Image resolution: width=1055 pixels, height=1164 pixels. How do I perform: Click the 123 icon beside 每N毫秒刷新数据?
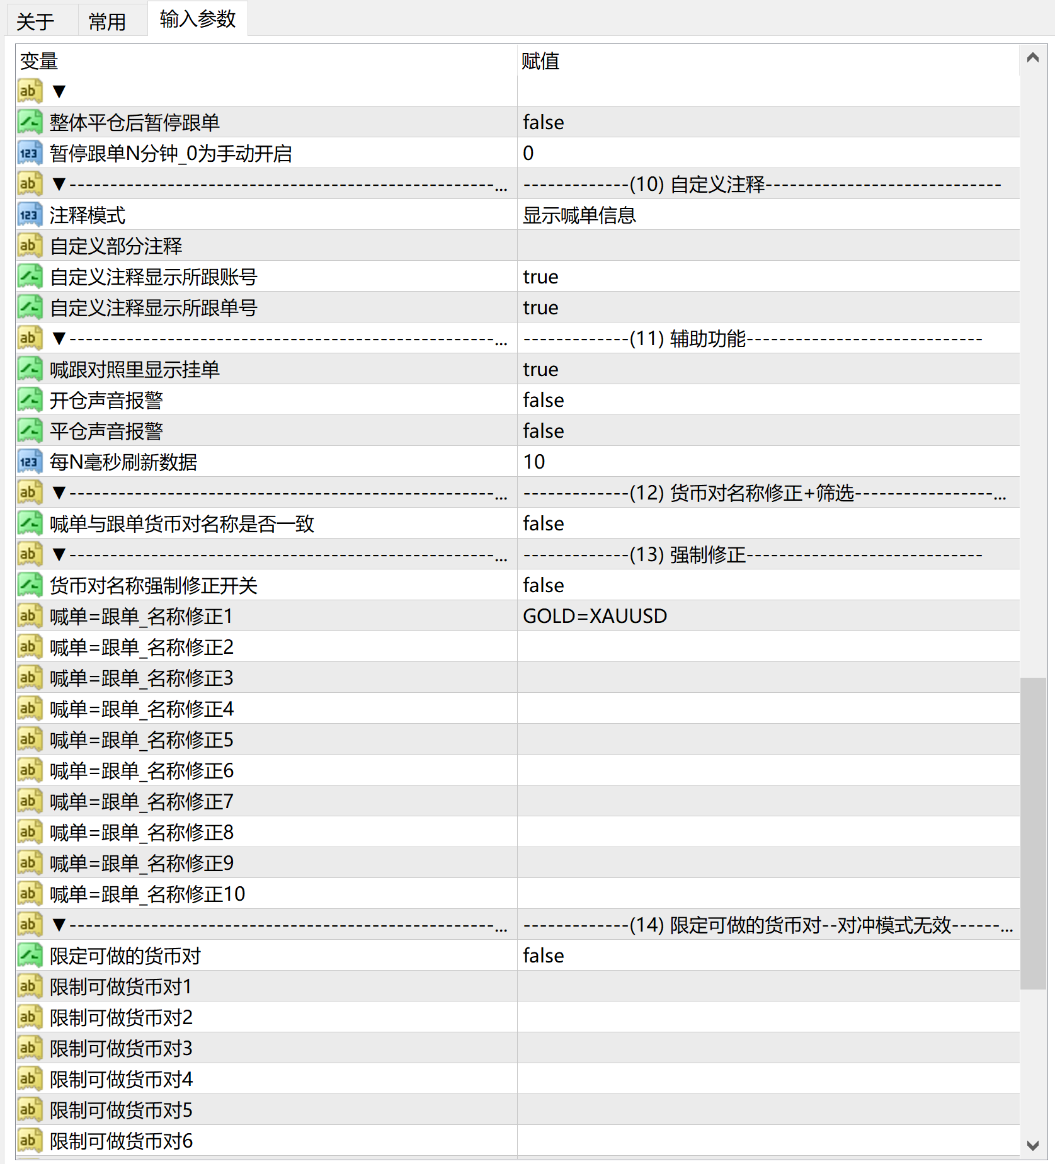pos(29,462)
